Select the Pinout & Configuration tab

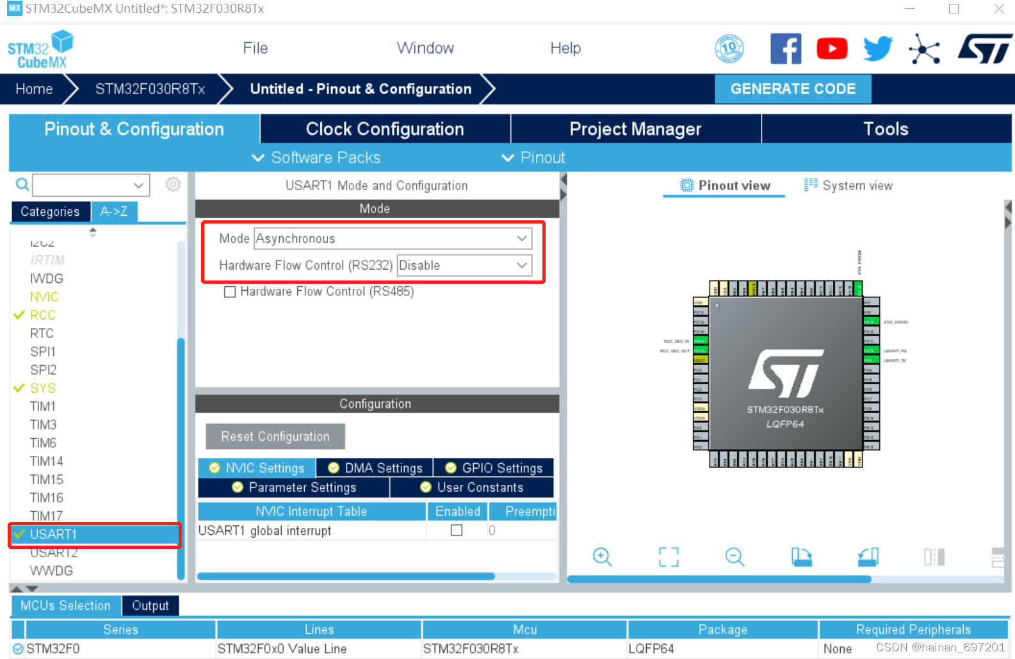click(134, 129)
